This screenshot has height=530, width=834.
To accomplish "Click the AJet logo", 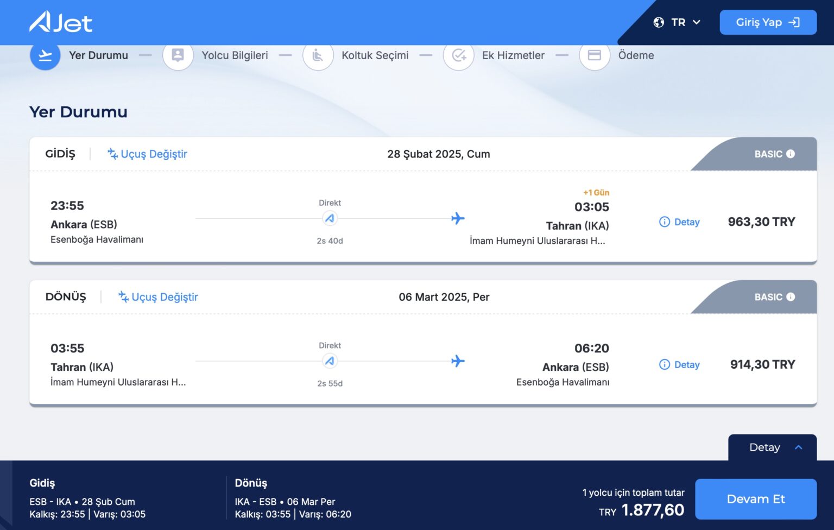I will pos(61,22).
